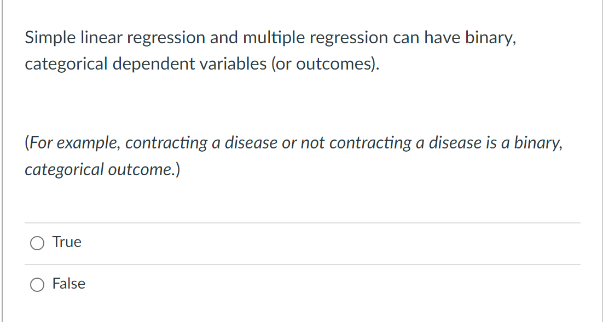Viewport: 603px width, 322px height.
Task: Select the False radio button
Action: click(37, 285)
